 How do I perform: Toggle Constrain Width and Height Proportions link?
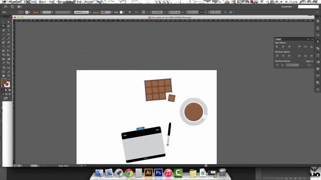[x=201, y=12]
